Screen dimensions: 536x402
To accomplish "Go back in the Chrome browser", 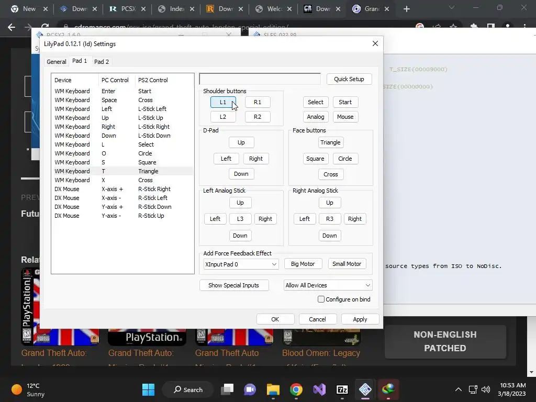I will tap(12, 27).
